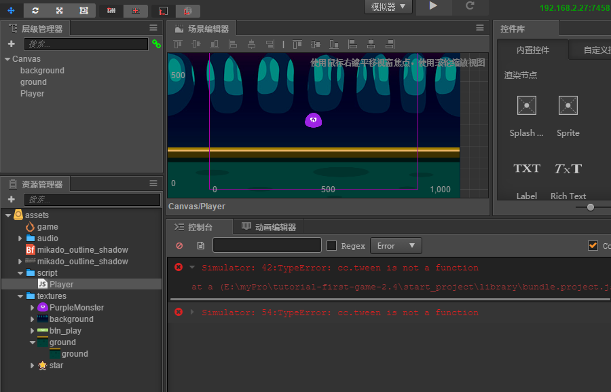Create a new asset with plus button

point(12,199)
